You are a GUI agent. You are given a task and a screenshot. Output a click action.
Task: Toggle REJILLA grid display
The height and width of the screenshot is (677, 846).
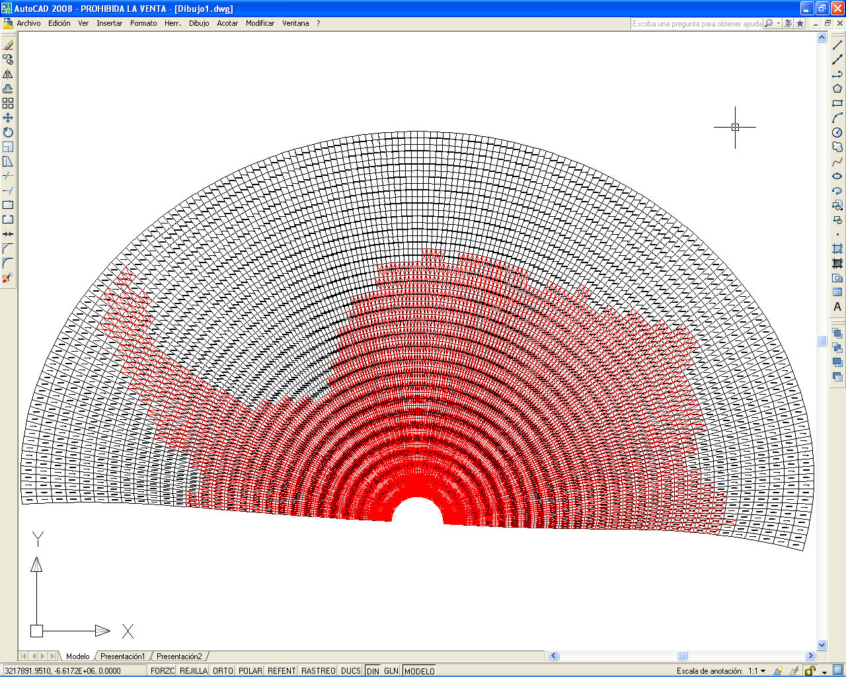tap(194, 670)
